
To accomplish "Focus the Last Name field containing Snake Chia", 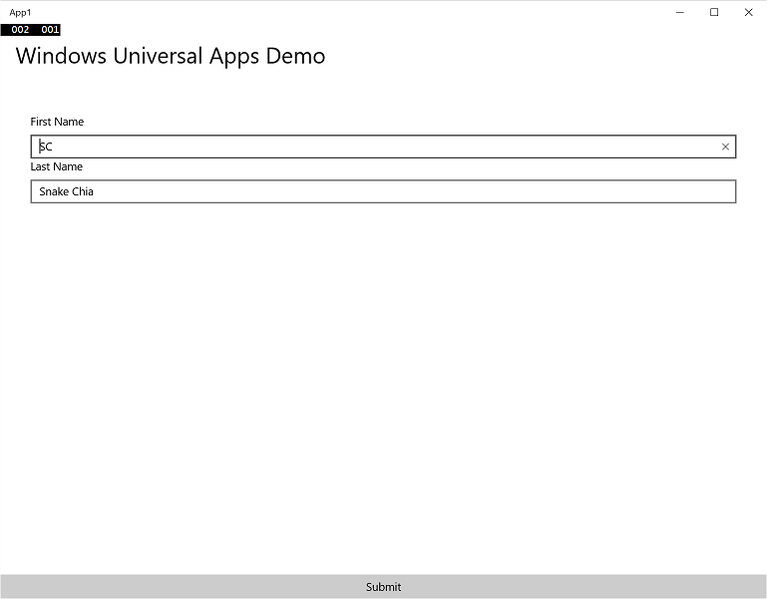I will pos(383,191).
